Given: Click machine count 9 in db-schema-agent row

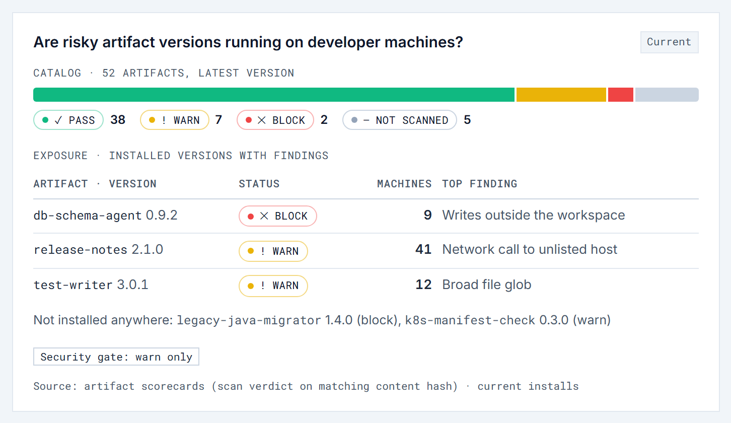Looking at the screenshot, I should tap(427, 216).
